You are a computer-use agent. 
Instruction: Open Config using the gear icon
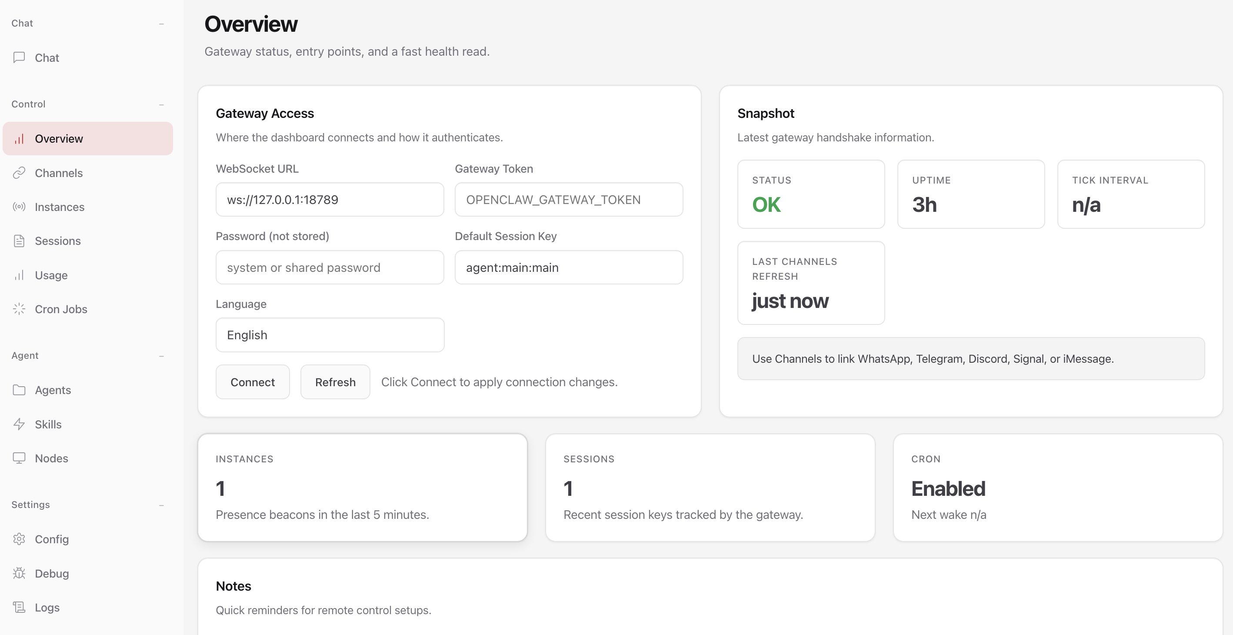pos(19,539)
